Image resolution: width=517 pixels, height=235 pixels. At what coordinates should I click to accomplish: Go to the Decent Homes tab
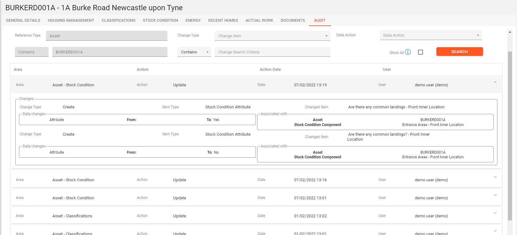point(223,20)
